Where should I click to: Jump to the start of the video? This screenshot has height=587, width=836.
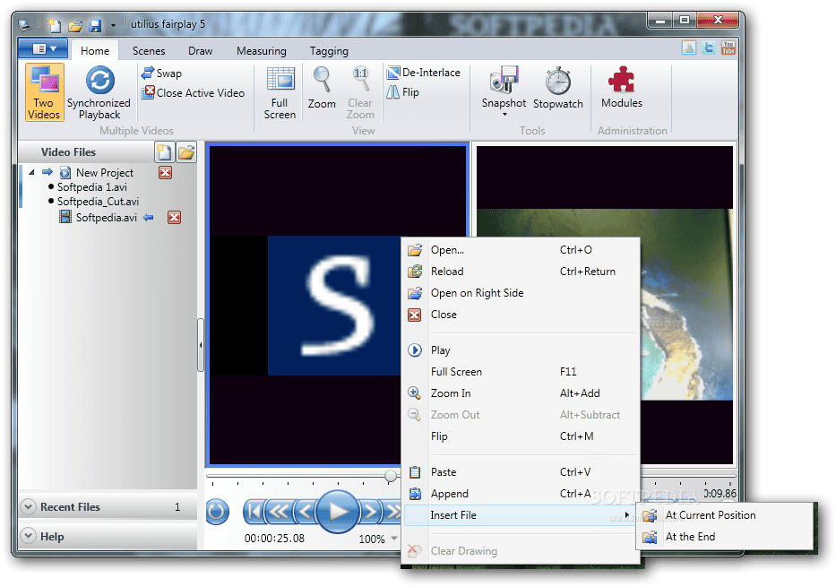(x=254, y=512)
